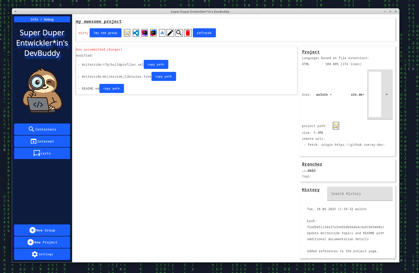Browse project in file explorer
The width and height of the screenshot is (419, 273).
127,33
